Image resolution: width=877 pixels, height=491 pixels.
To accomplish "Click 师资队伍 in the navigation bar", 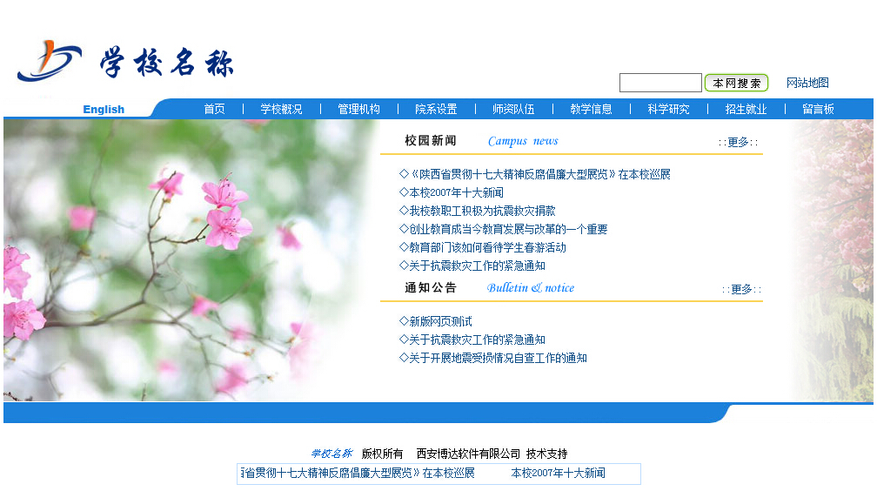I will tap(513, 109).
